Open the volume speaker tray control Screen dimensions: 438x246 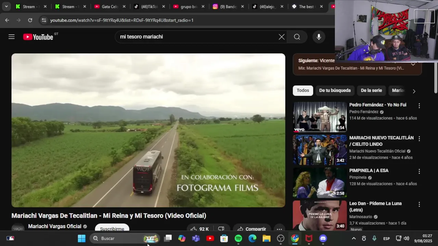[407, 238]
